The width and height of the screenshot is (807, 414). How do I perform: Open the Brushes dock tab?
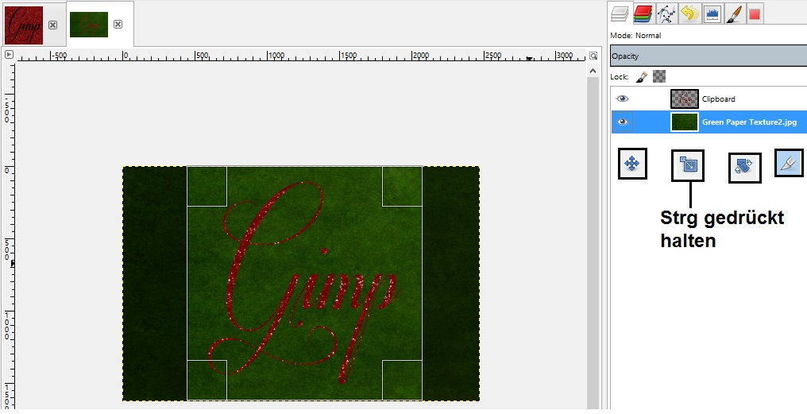coord(735,14)
